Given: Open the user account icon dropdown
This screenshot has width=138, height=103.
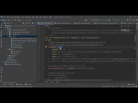Looking at the screenshot, I should click(86, 20).
